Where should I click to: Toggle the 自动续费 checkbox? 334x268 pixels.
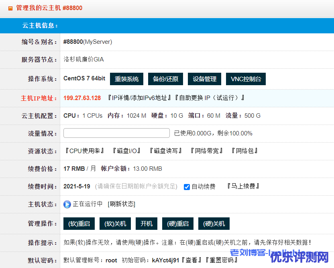[187, 187]
